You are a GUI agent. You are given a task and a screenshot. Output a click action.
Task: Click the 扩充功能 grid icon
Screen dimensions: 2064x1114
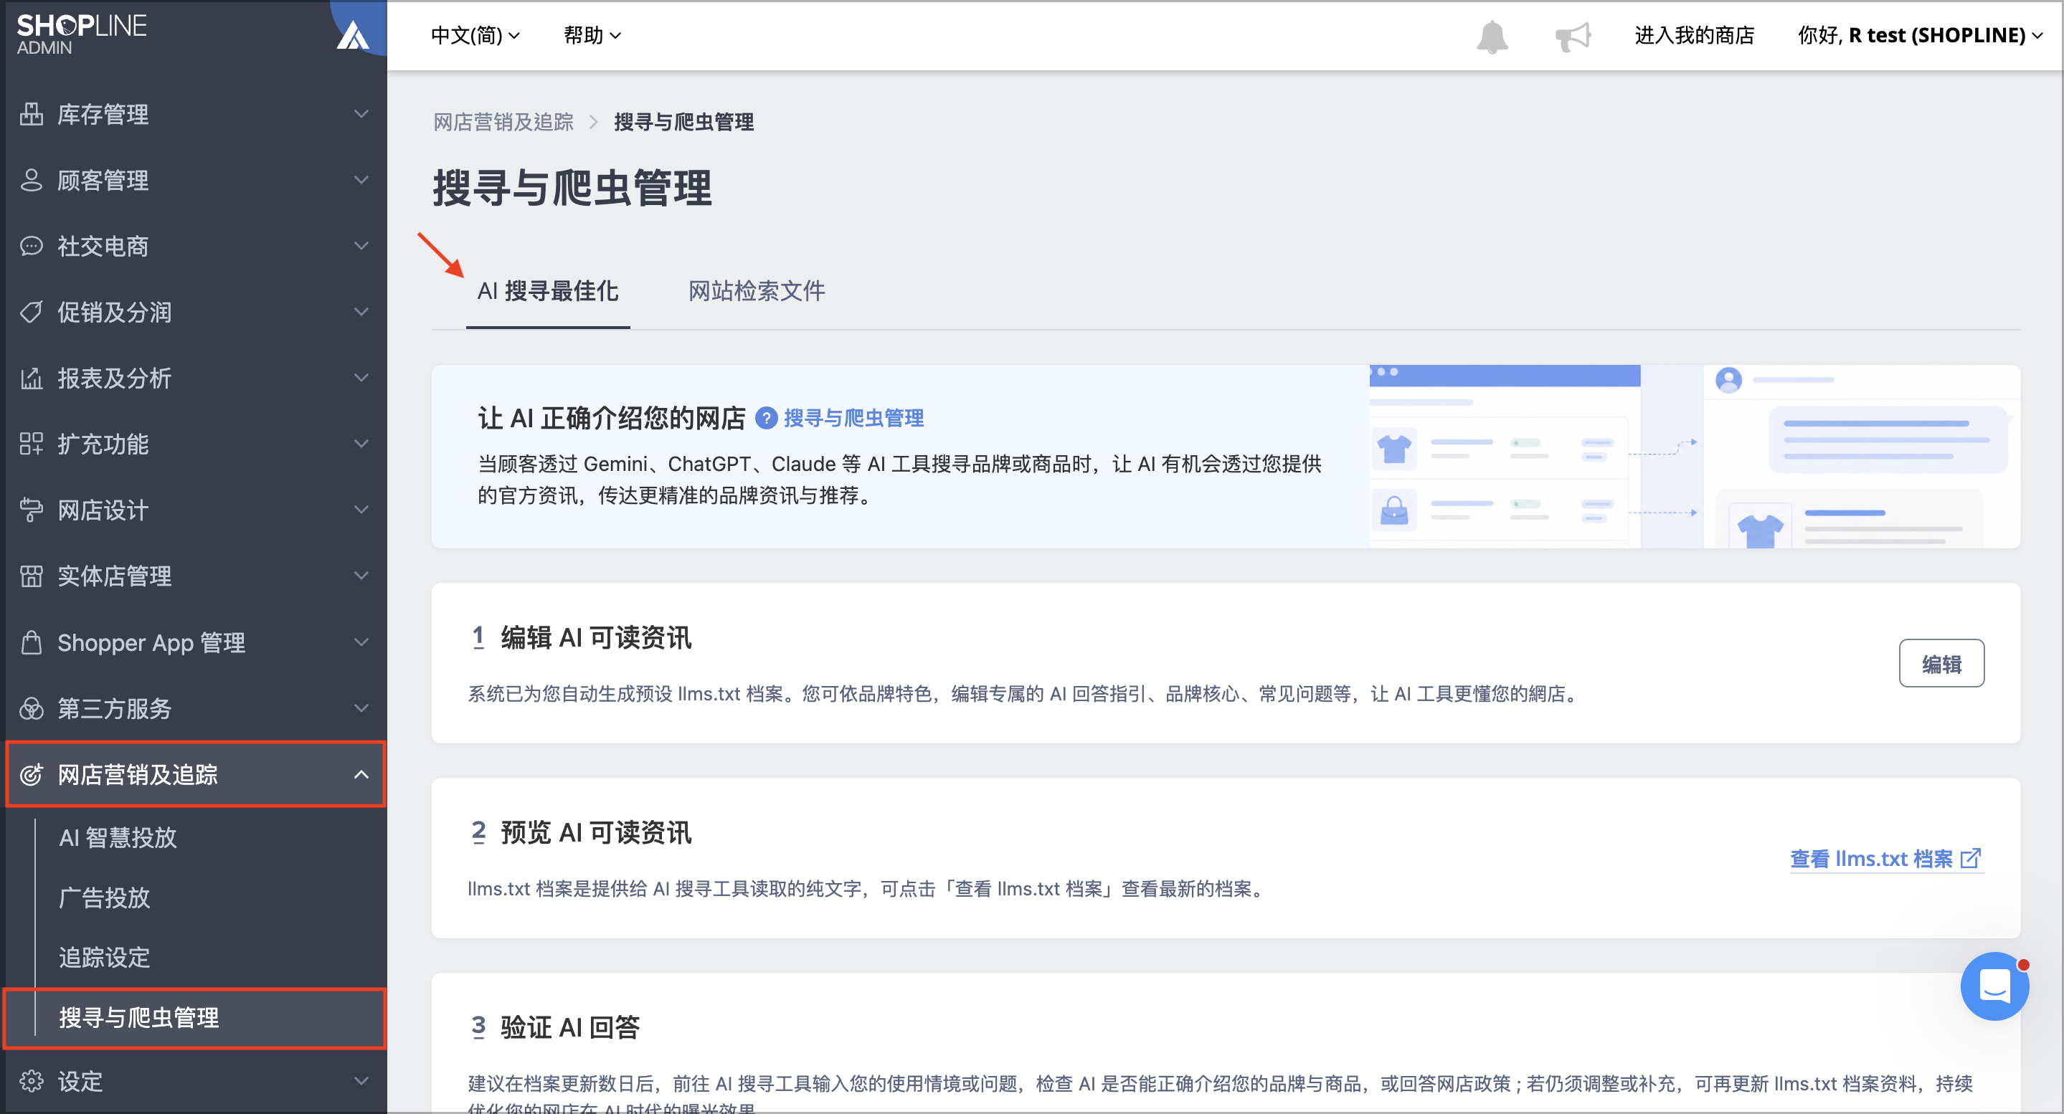[x=32, y=444]
